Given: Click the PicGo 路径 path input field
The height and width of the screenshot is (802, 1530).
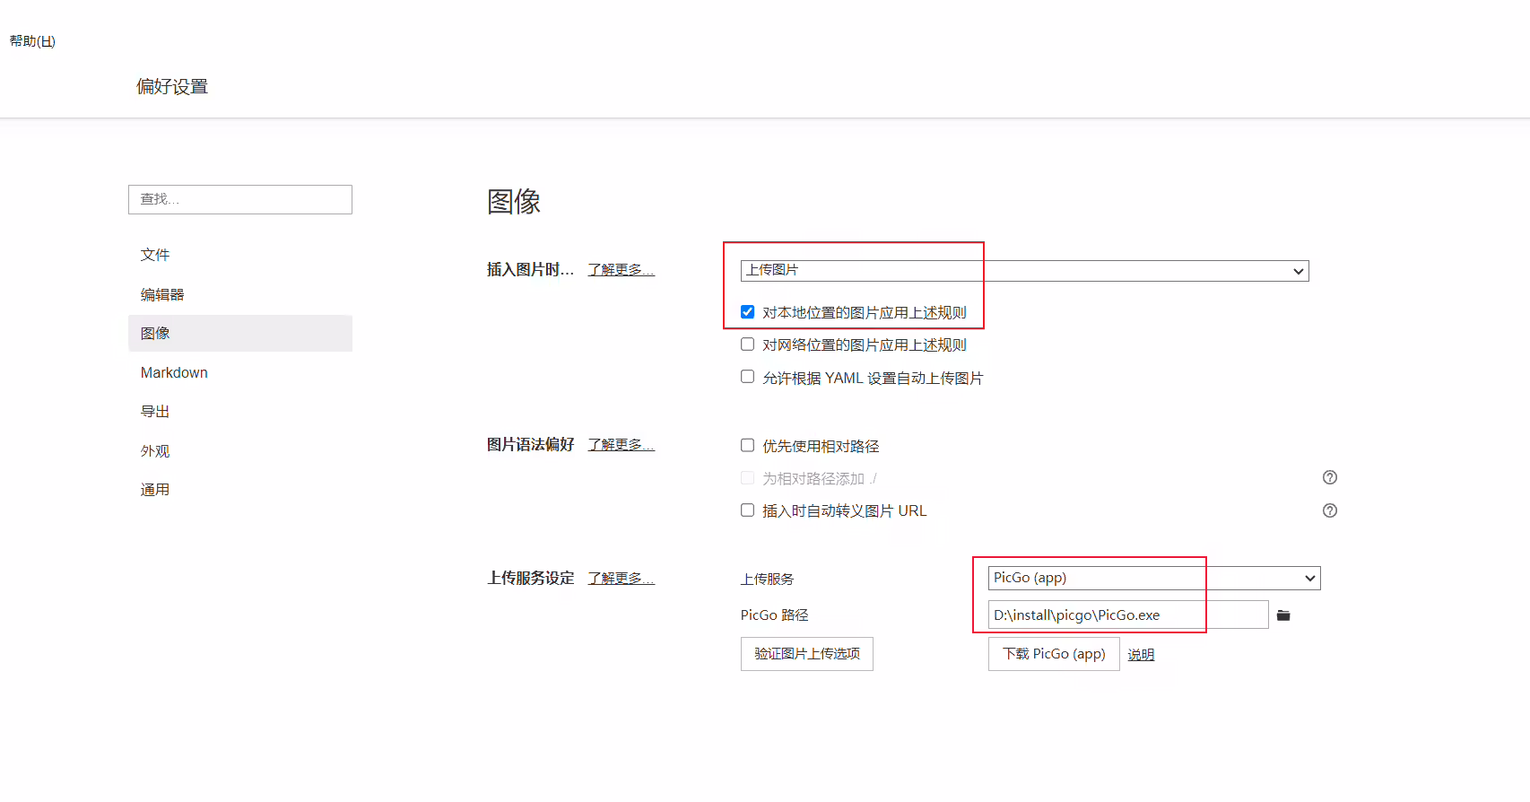Looking at the screenshot, I should pyautogui.click(x=1128, y=615).
